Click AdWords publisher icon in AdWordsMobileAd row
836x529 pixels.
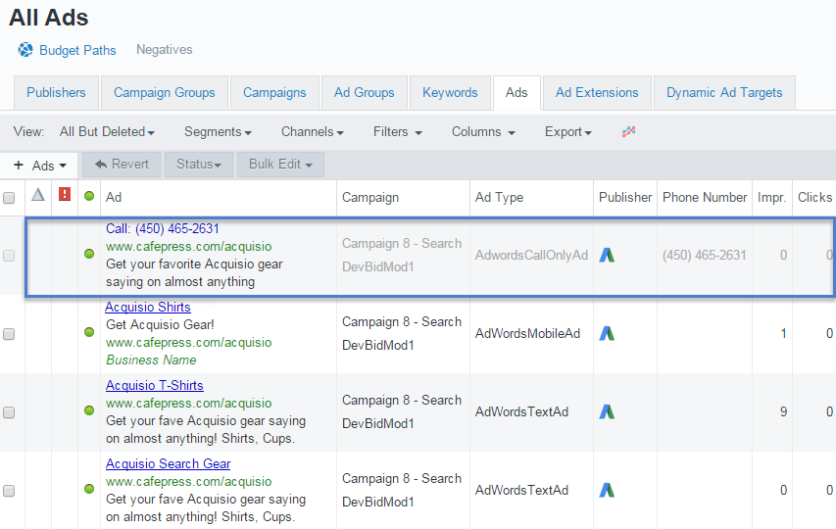pos(607,333)
